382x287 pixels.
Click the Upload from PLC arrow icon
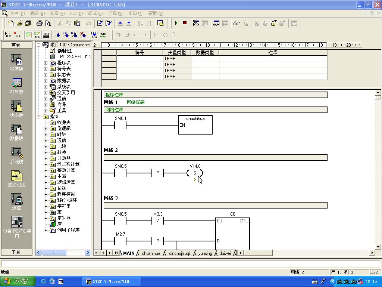pos(120,23)
